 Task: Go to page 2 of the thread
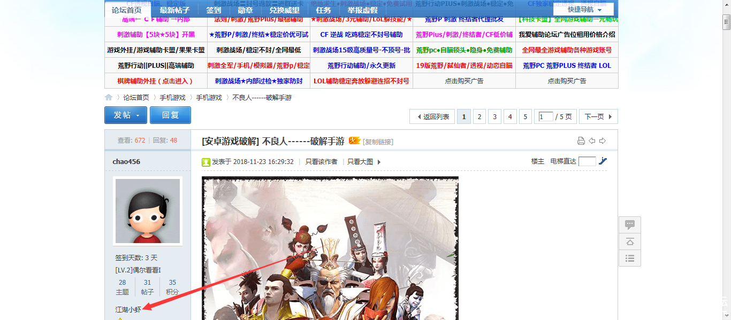click(x=479, y=116)
